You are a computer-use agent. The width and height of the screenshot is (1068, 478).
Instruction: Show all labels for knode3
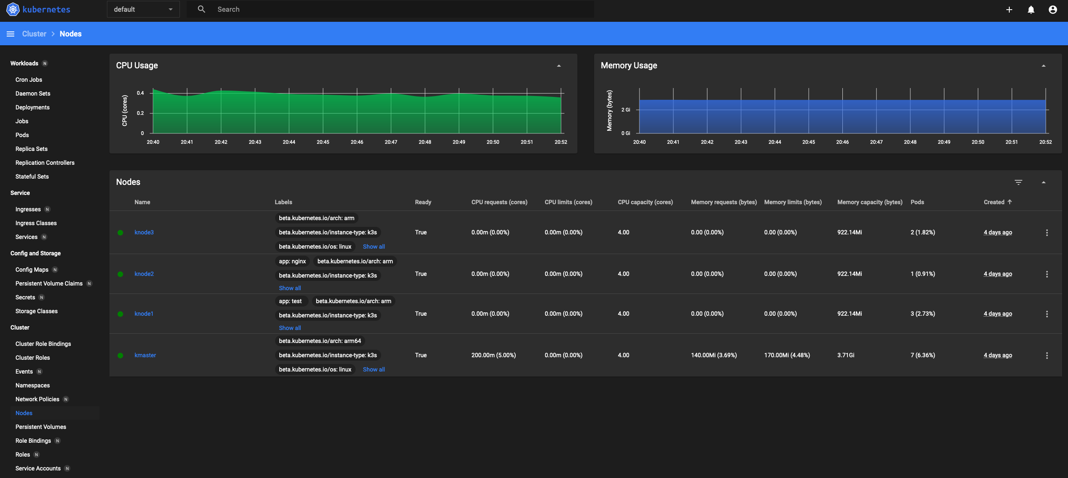tap(374, 247)
